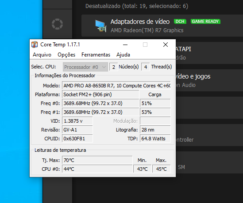Click the VID voltage field
The image size is (243, 203).
pos(77,121)
